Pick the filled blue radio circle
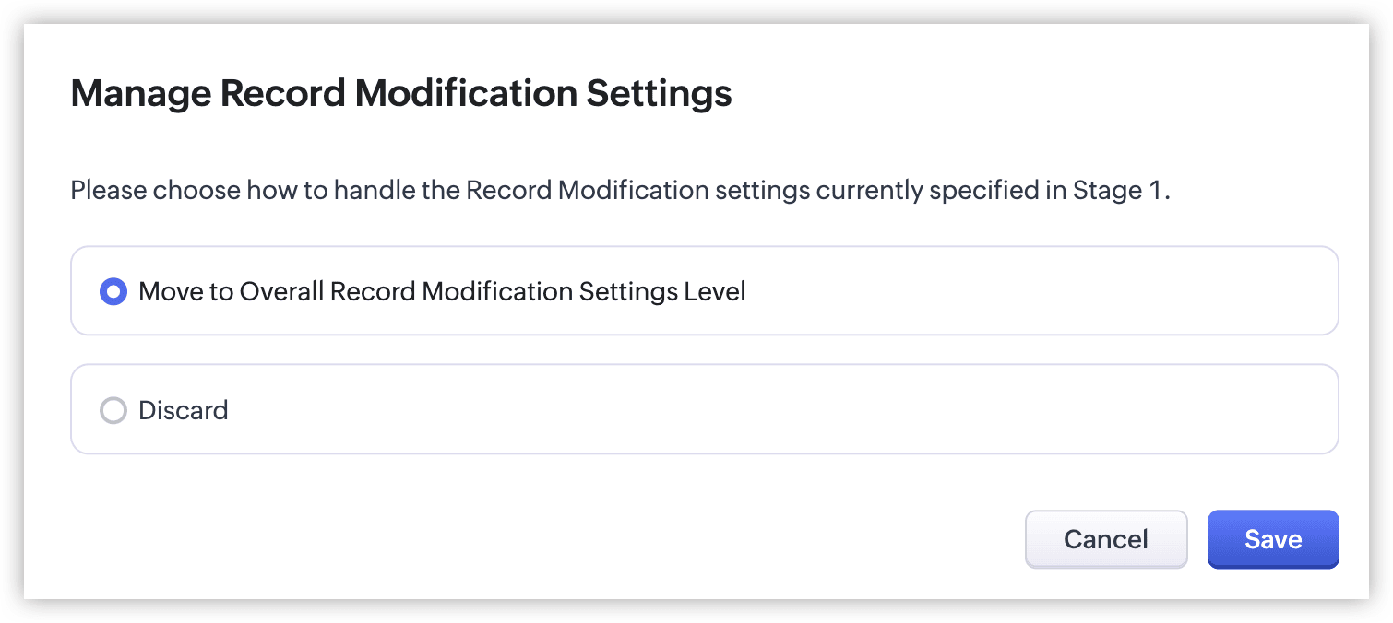 [x=113, y=292]
